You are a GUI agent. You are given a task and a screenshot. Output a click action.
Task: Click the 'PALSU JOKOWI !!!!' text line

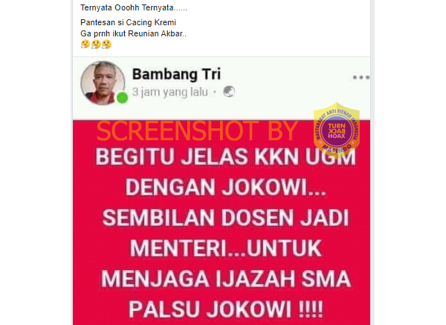coord(226,309)
